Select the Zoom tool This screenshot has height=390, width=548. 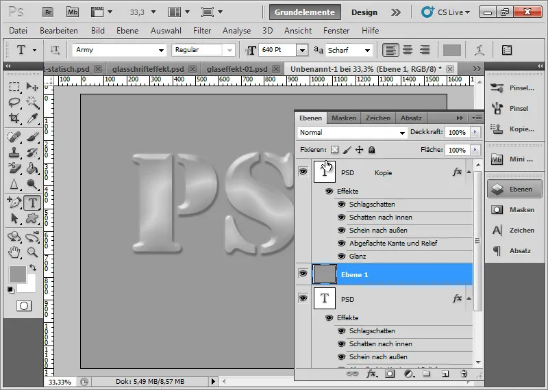pyautogui.click(x=32, y=252)
